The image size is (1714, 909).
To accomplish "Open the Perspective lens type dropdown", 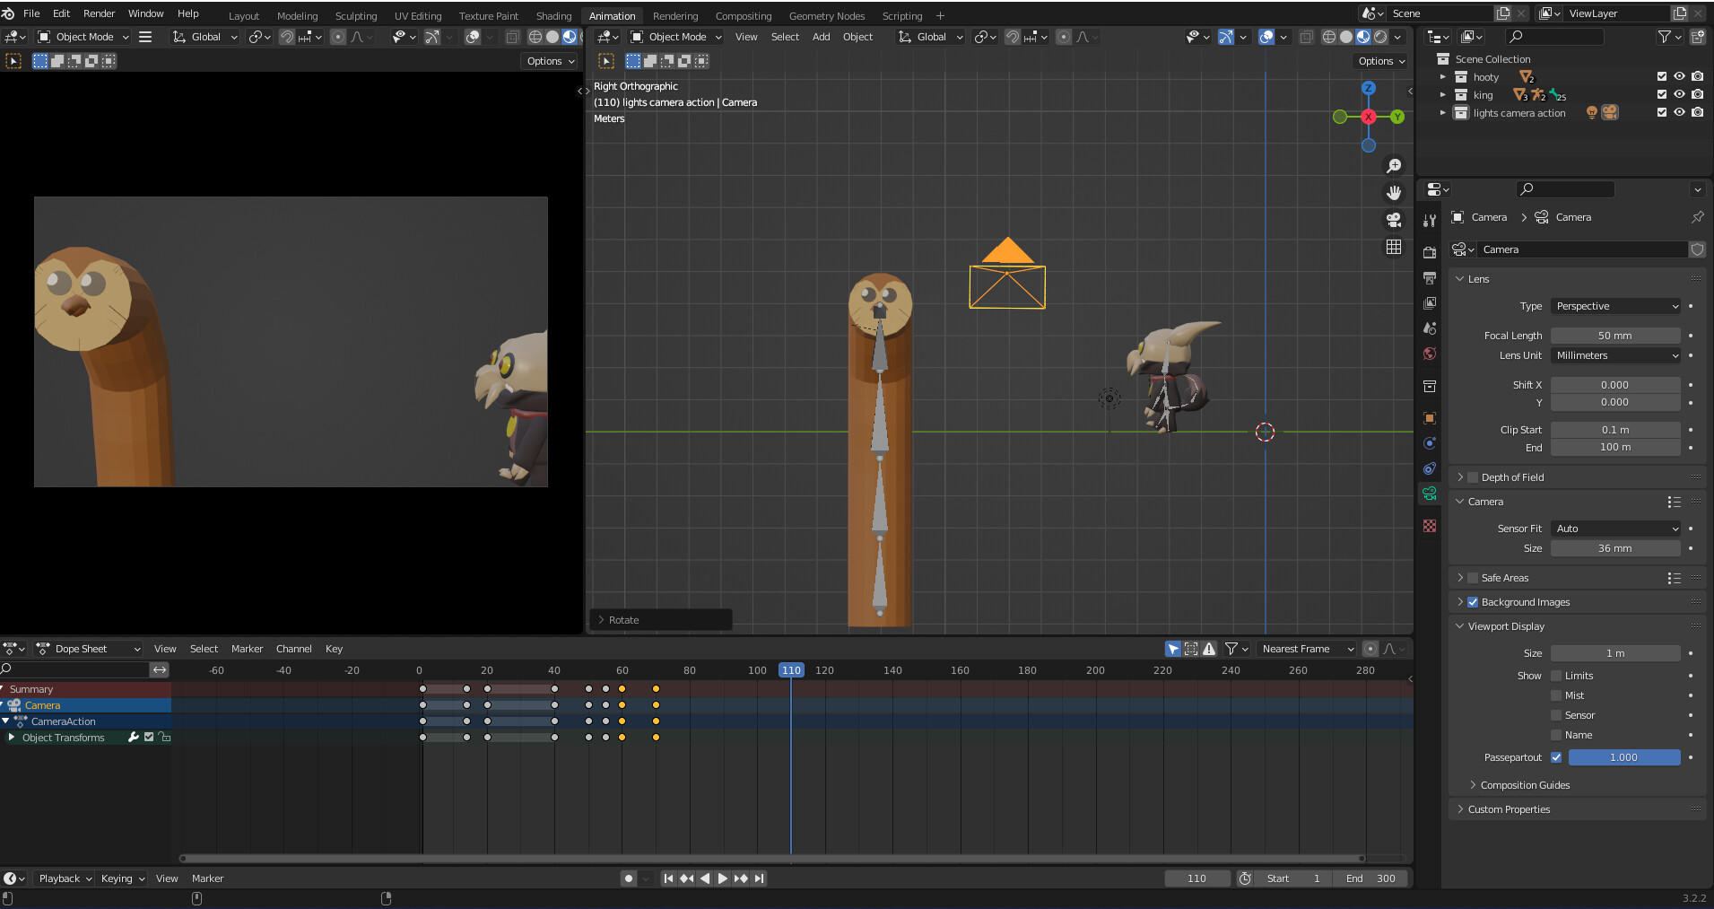I will tap(1614, 306).
